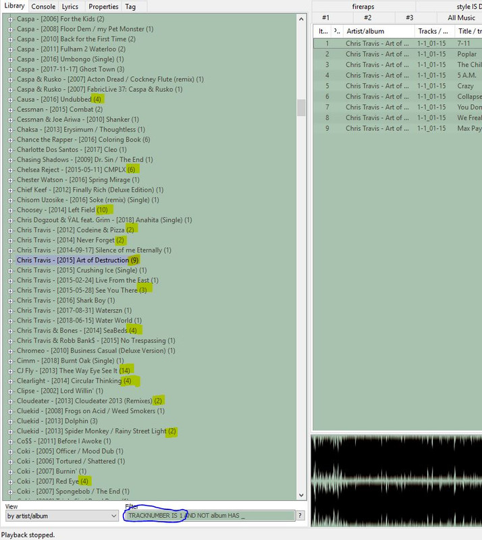Image resolution: width=482 pixels, height=540 pixels.
Task: Select Clearlight Circular Thinking album
Action: 74,381
